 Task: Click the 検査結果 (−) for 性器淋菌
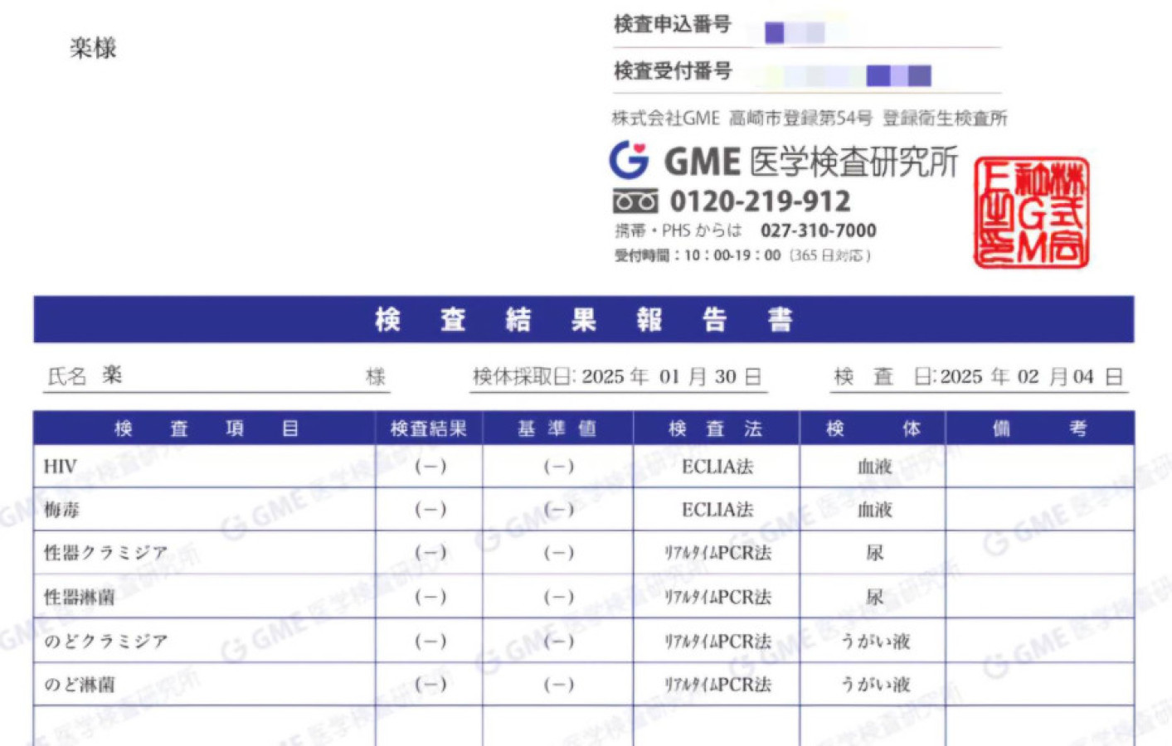pos(430,597)
